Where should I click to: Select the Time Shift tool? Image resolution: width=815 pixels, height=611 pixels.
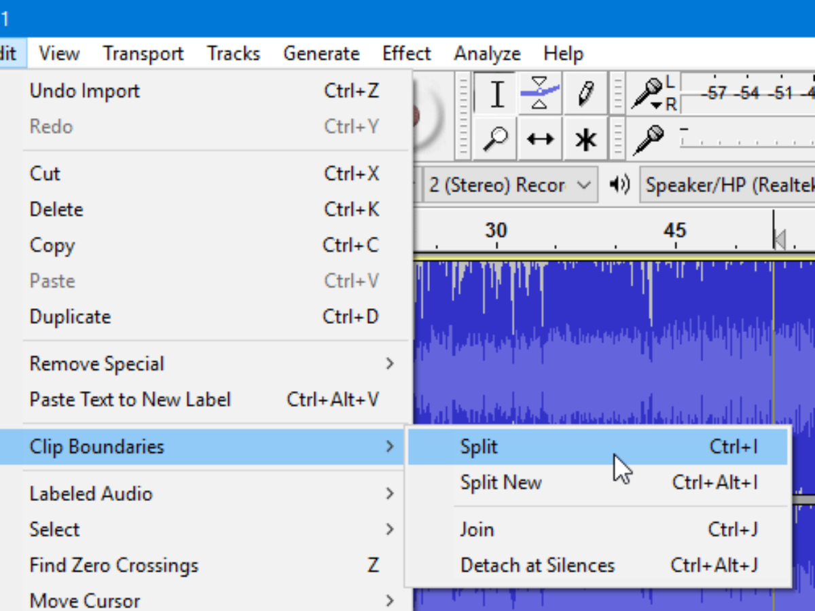point(540,138)
